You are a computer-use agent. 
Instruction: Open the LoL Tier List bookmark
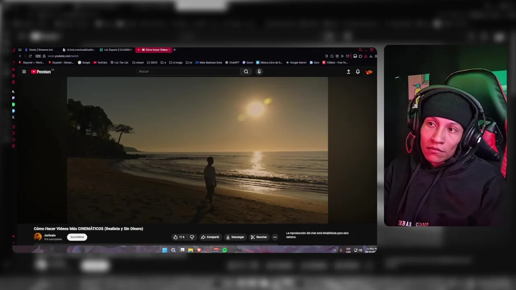(x=119, y=62)
